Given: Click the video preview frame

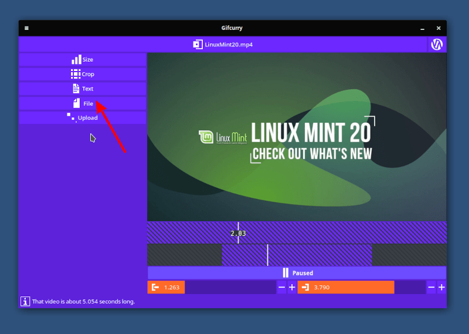Looking at the screenshot, I should click(297, 137).
